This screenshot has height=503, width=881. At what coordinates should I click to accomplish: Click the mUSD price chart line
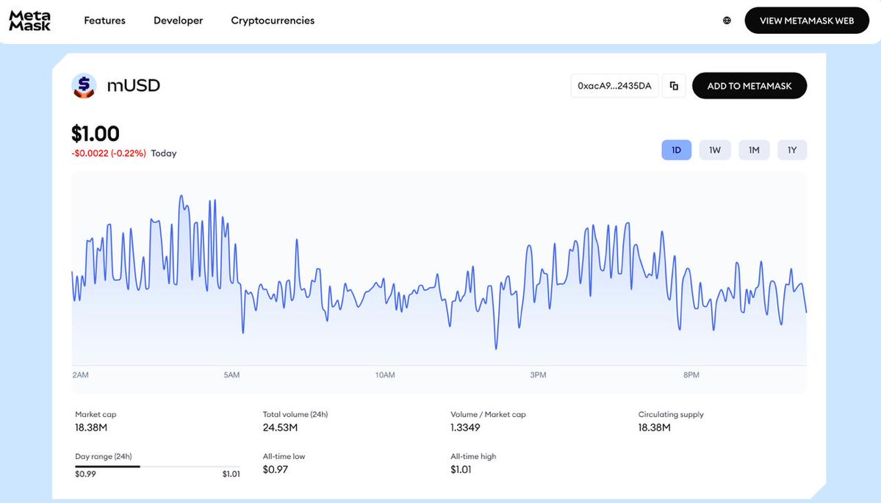tap(439, 272)
